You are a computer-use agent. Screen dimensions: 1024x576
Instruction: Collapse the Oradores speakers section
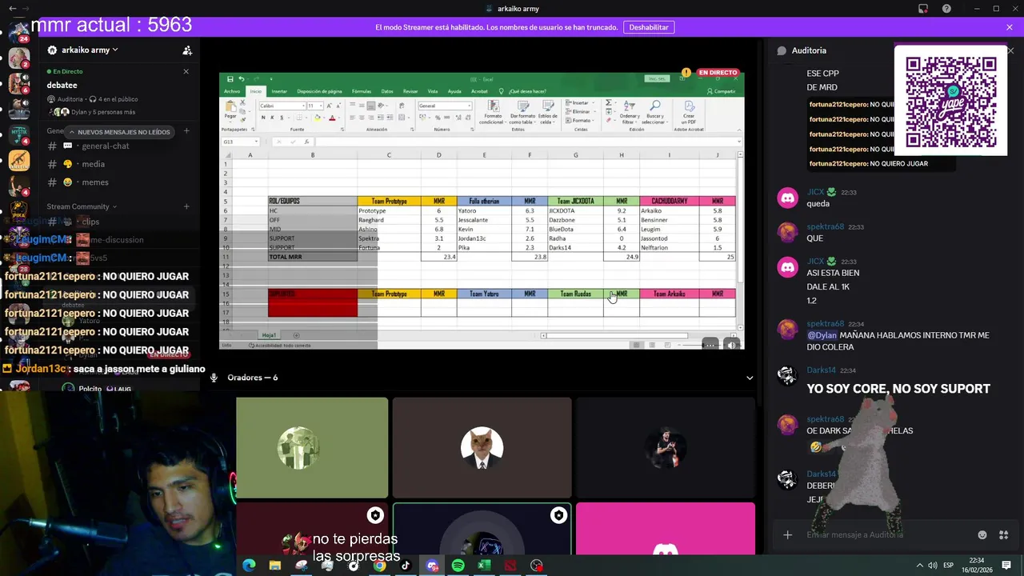[750, 378]
